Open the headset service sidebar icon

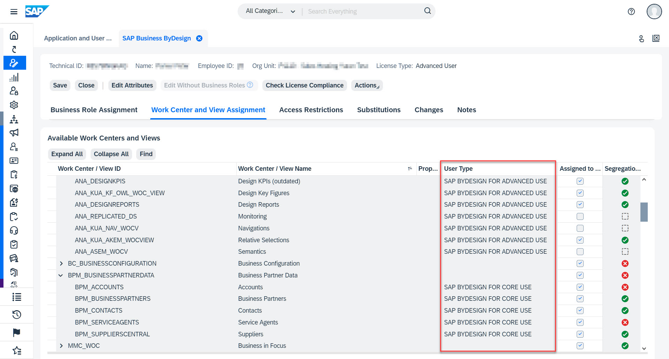14,230
